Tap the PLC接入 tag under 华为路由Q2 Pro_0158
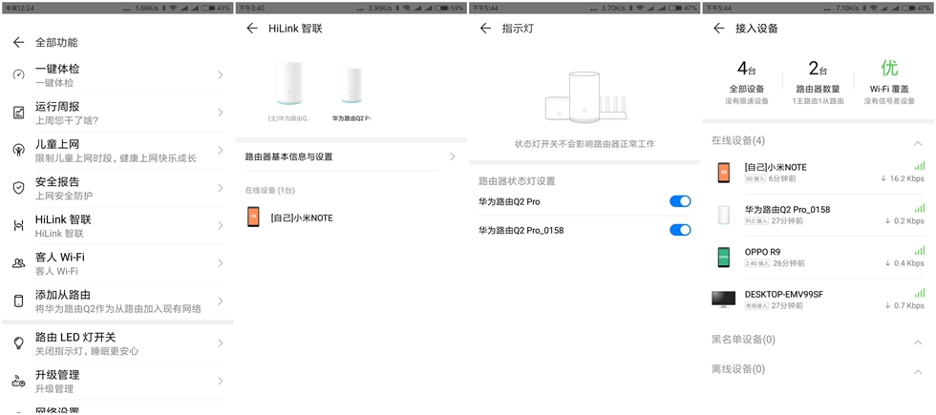Image resolution: width=936 pixels, height=415 pixels. point(756,221)
